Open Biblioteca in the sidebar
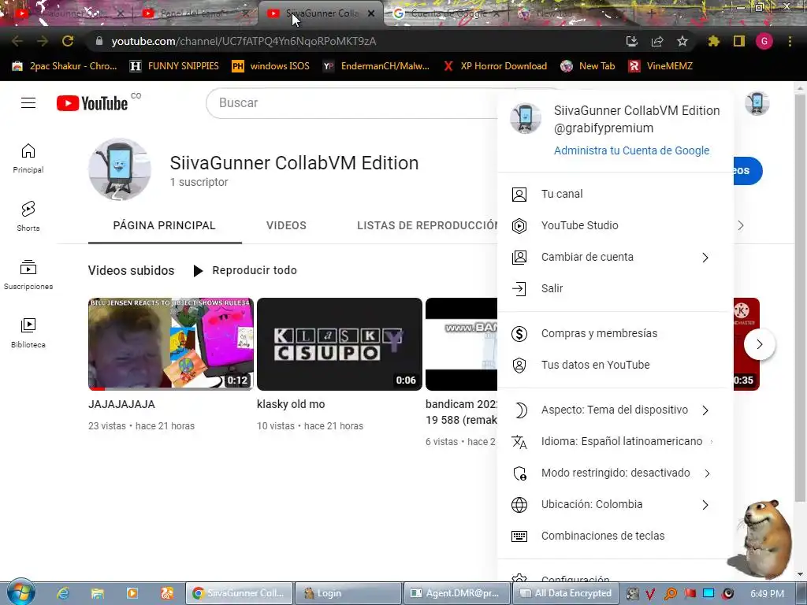 28,333
